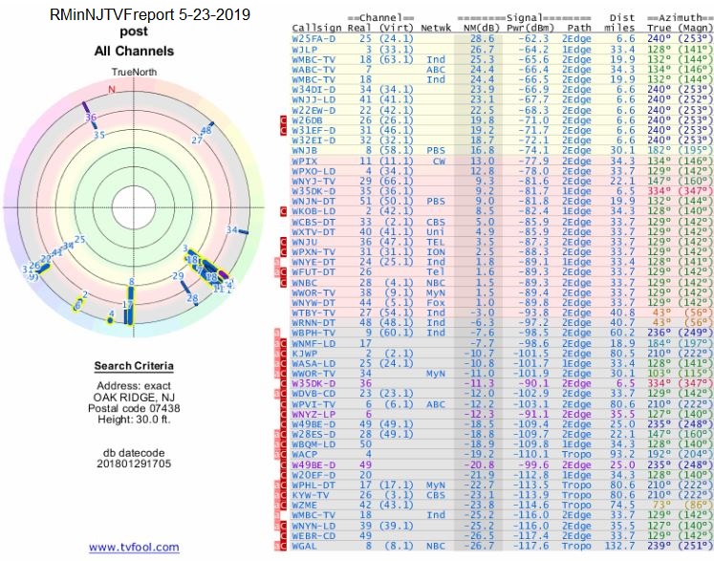Click channel 28 marker on radar plot
This screenshot has width=714, height=561.
(x=192, y=297)
